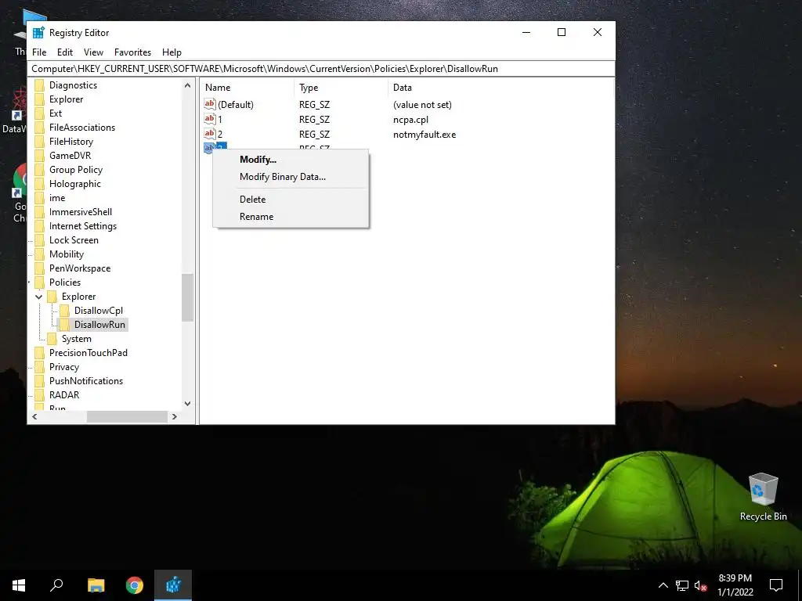Select the FileHistory key

tap(71, 142)
